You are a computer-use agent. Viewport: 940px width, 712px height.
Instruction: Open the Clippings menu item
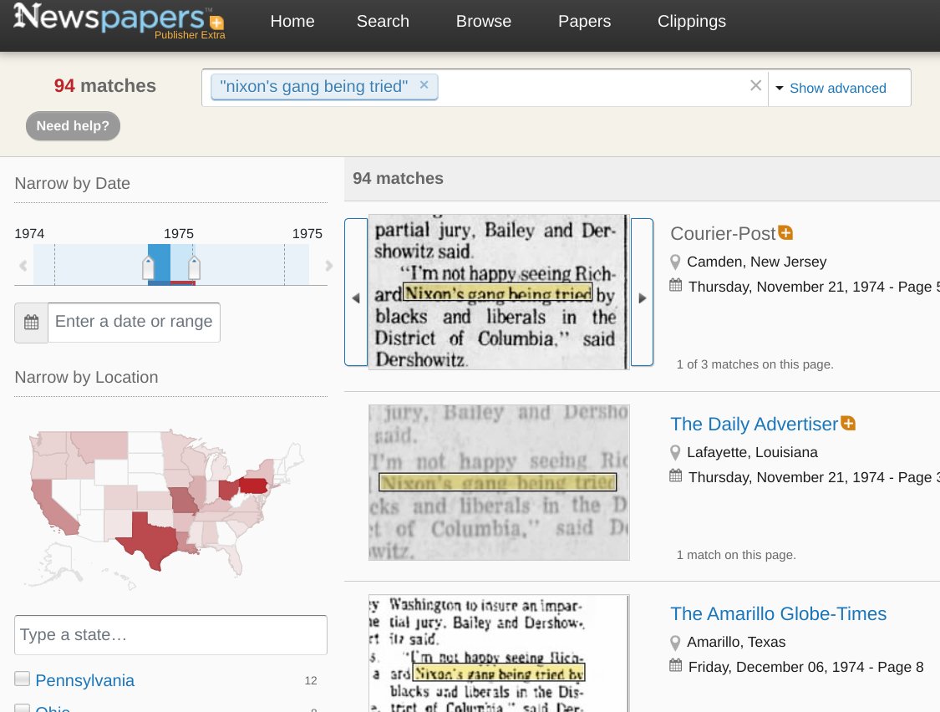pos(691,21)
